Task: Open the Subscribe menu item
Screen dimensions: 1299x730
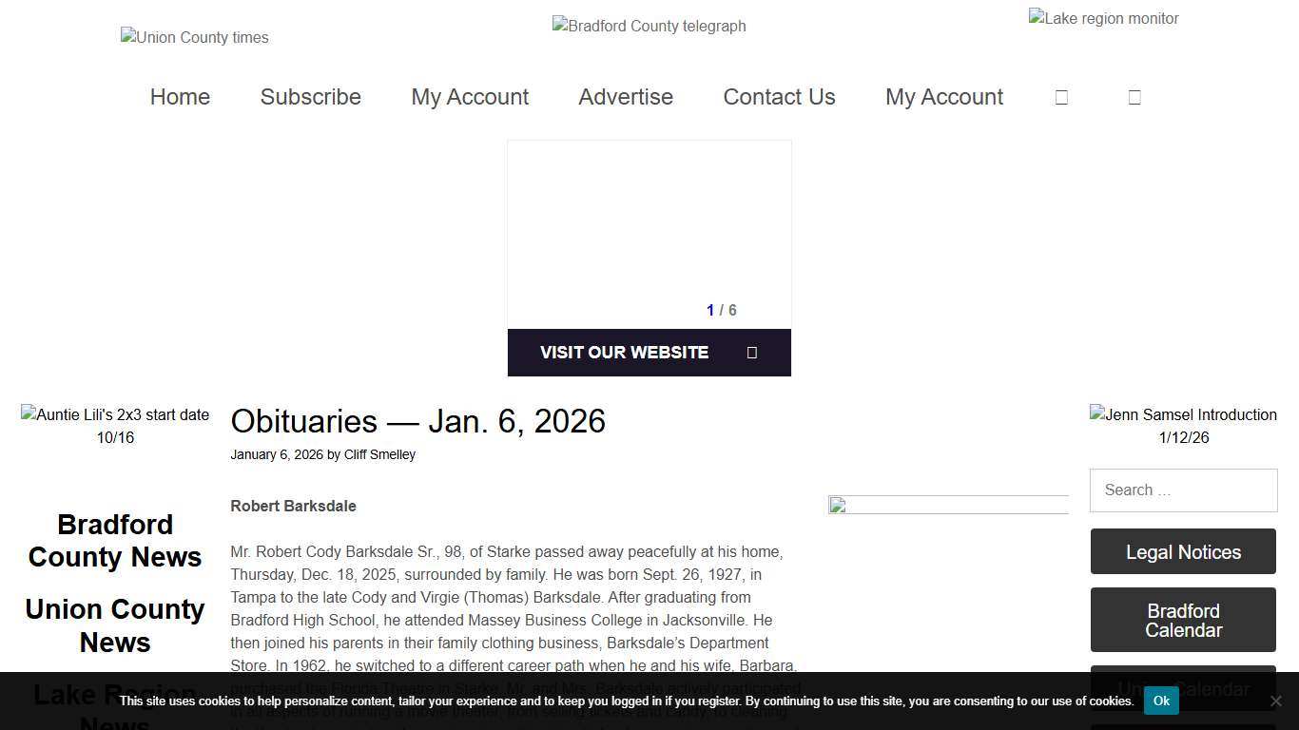Action: coord(311,97)
